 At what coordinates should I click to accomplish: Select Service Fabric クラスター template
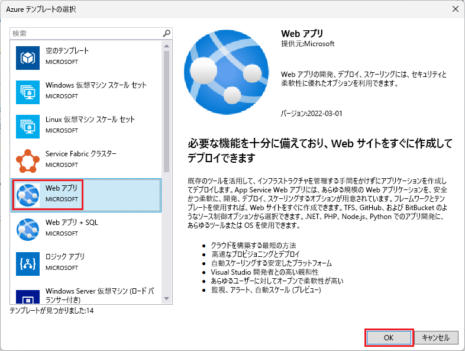click(x=86, y=161)
